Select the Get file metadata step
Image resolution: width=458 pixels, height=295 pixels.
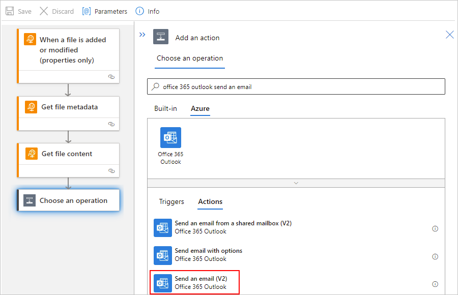(x=68, y=113)
